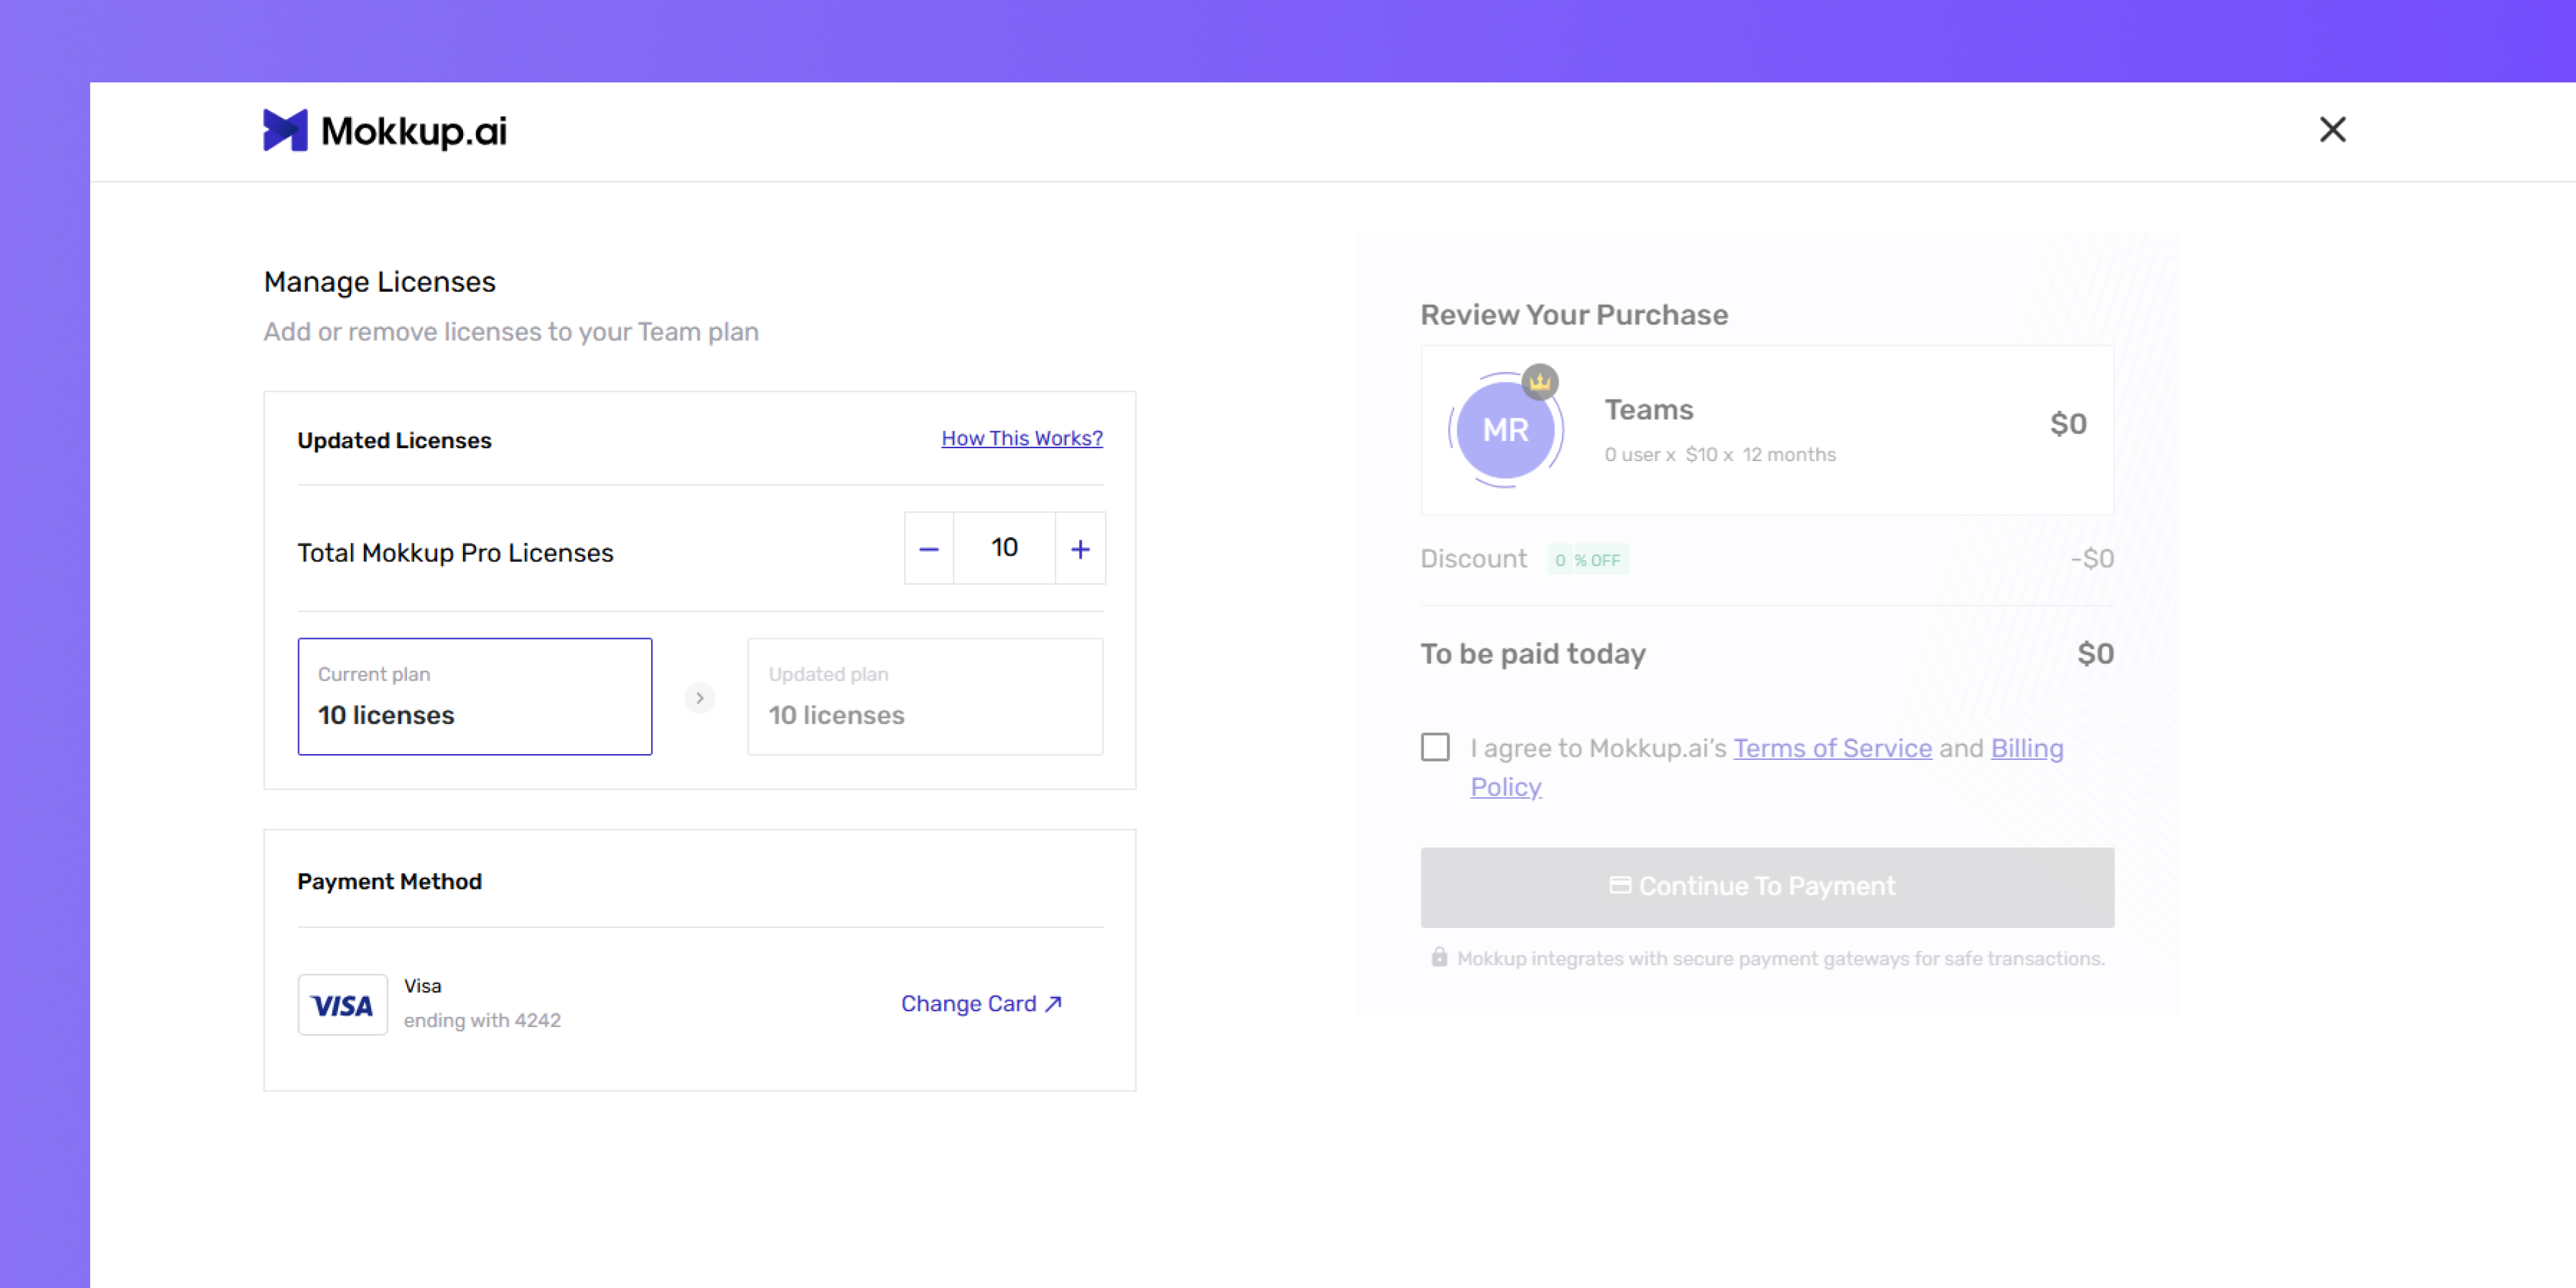This screenshot has width=2576, height=1288.
Task: Open the How This Works link
Action: click(x=1022, y=438)
